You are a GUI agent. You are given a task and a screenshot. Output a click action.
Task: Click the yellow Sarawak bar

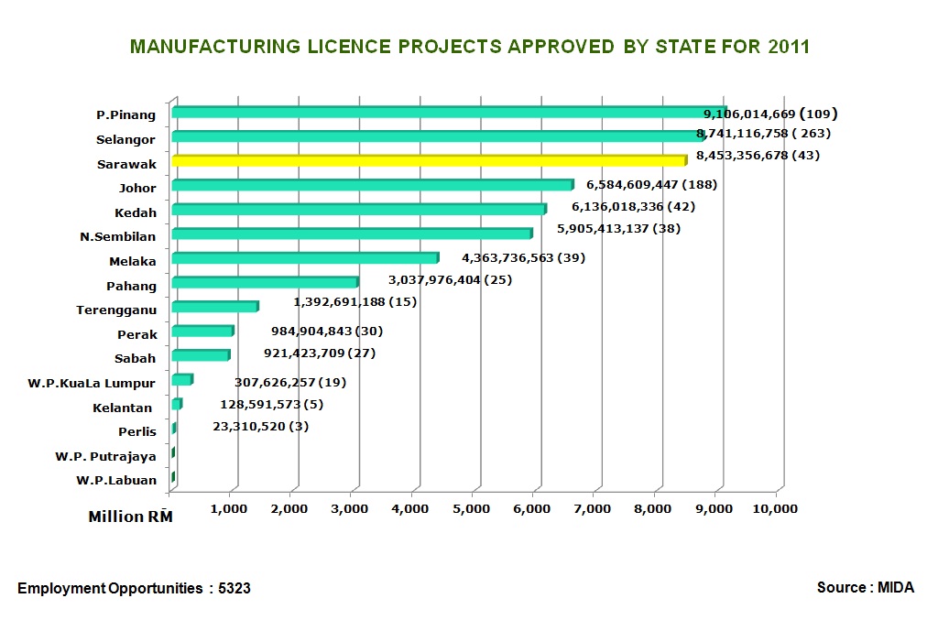point(428,161)
